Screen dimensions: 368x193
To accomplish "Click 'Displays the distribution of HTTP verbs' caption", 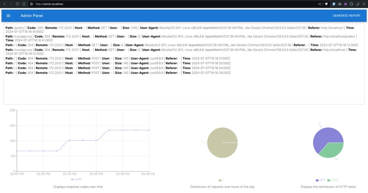I will tap(328, 187).
